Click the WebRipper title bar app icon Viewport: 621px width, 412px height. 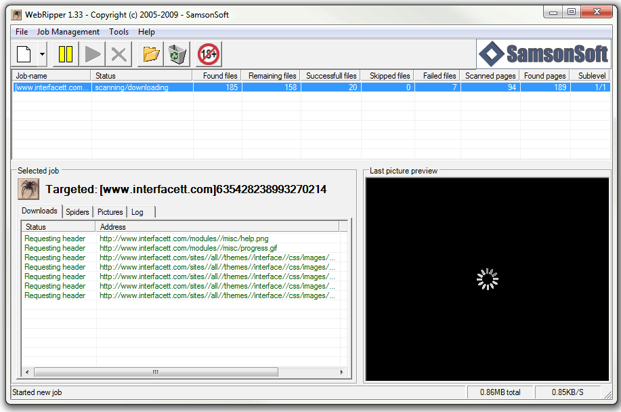16,15
